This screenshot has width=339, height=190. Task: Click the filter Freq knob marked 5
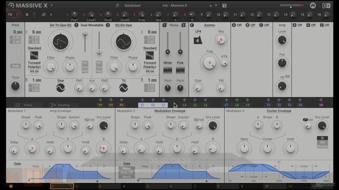pyautogui.click(x=209, y=63)
